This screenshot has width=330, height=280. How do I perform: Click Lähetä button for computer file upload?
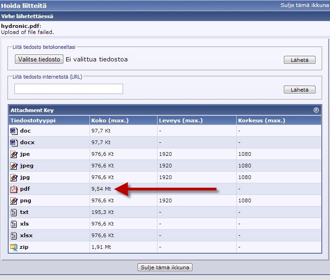point(299,60)
